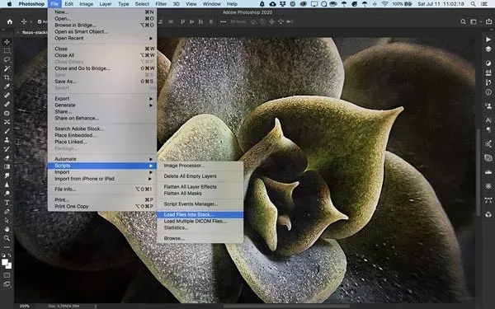Screen dimensions: 495x309
Task: Select the Crop tool
Action: (7, 77)
